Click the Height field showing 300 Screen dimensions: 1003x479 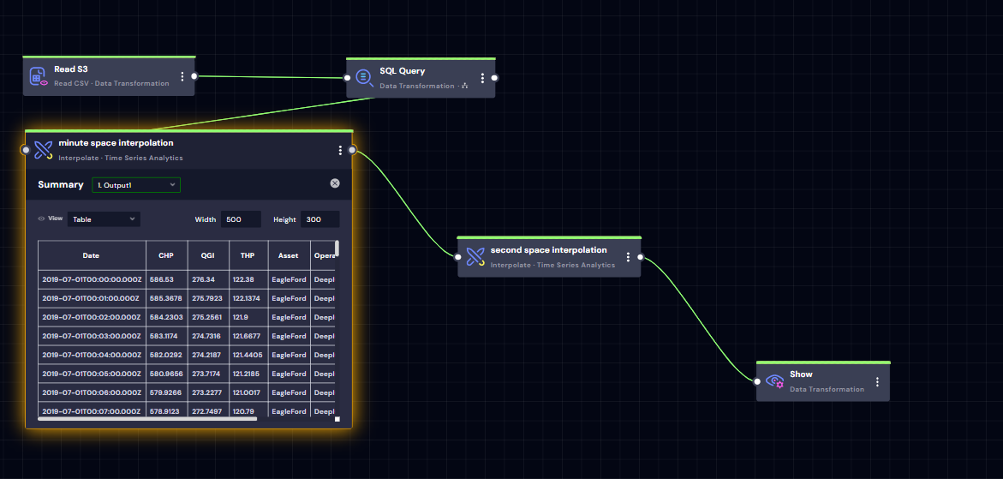pos(319,219)
